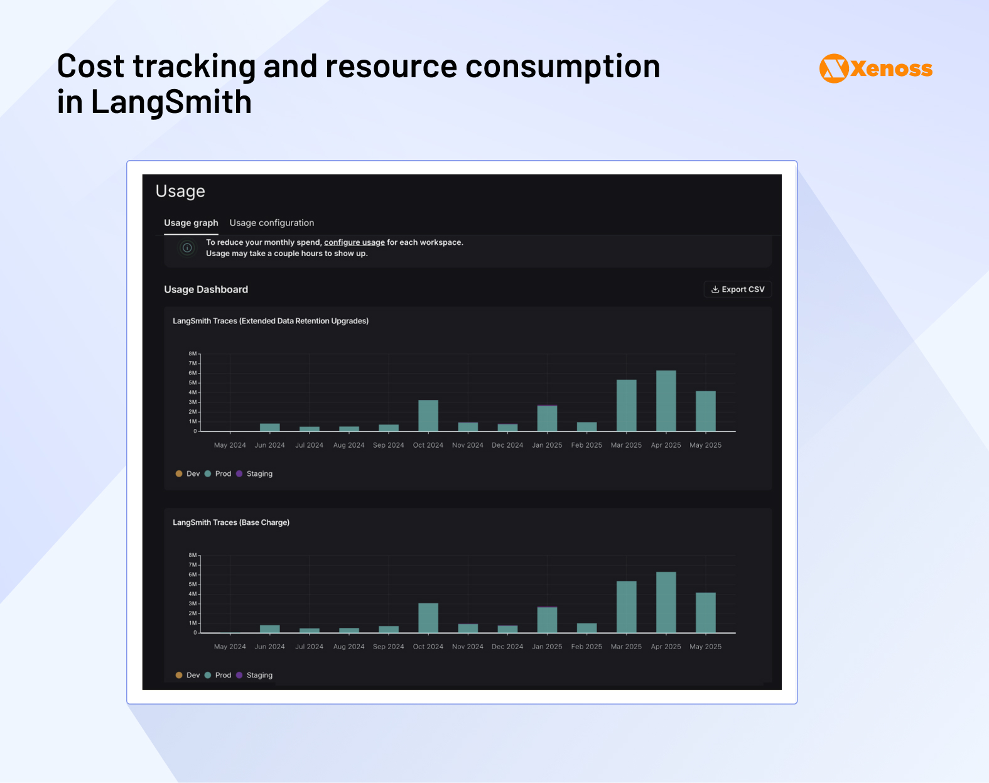Image resolution: width=989 pixels, height=783 pixels.
Task: Select Mar 2025 bar in Base Charge chart
Action: tap(627, 607)
